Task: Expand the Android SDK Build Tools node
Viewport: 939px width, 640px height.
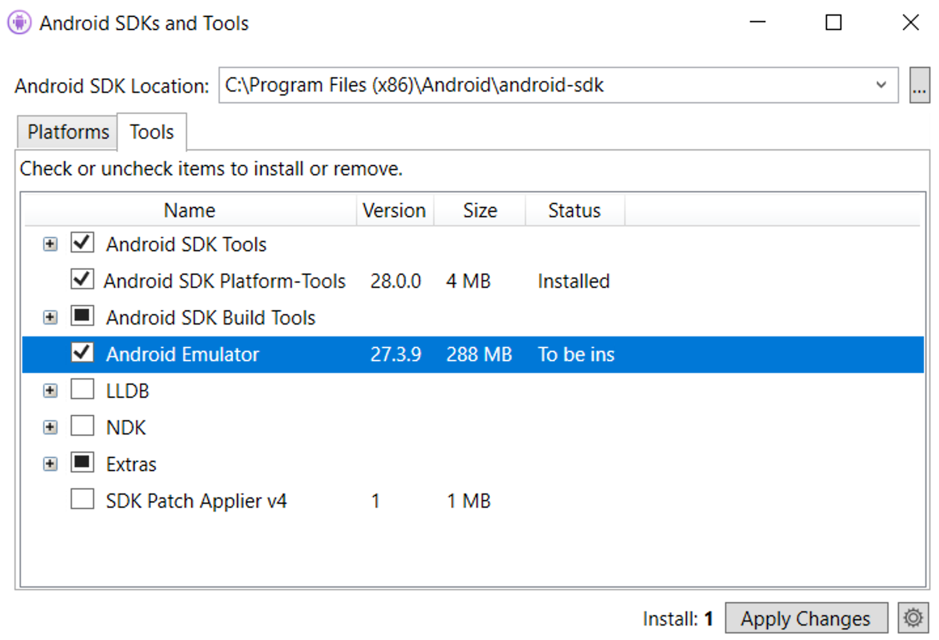Action: click(x=50, y=317)
